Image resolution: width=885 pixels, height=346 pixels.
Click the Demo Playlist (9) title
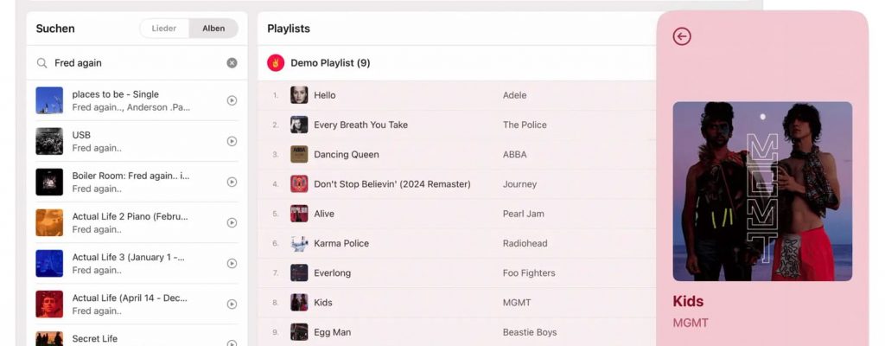330,63
